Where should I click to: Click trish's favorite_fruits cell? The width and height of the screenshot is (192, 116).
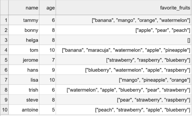[x=130, y=90]
